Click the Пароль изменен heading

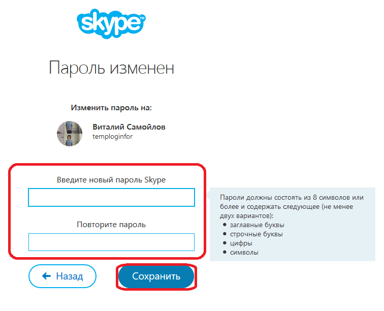(111, 68)
